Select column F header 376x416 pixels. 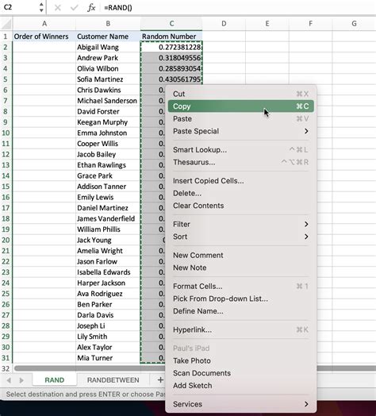[x=310, y=24]
